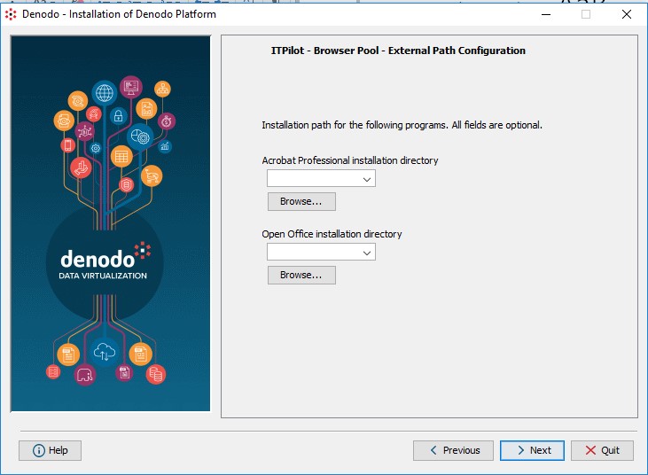The image size is (648, 475).
Task: Click the 'Open Office installation directory' label
Action: pyautogui.click(x=332, y=234)
